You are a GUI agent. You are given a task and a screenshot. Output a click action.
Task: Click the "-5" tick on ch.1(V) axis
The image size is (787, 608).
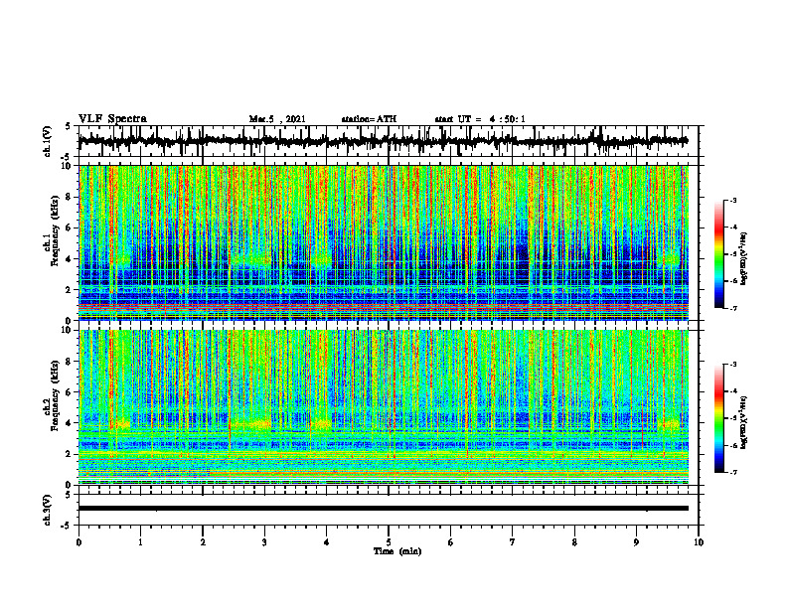click(x=67, y=157)
